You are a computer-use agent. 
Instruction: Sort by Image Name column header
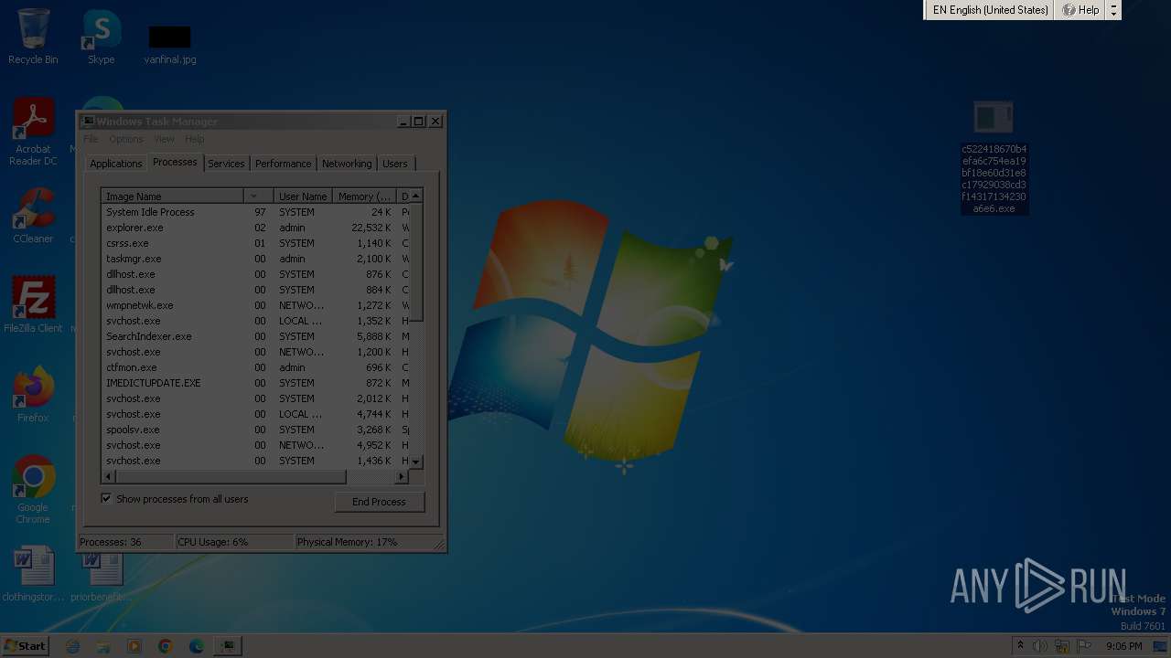(x=173, y=196)
